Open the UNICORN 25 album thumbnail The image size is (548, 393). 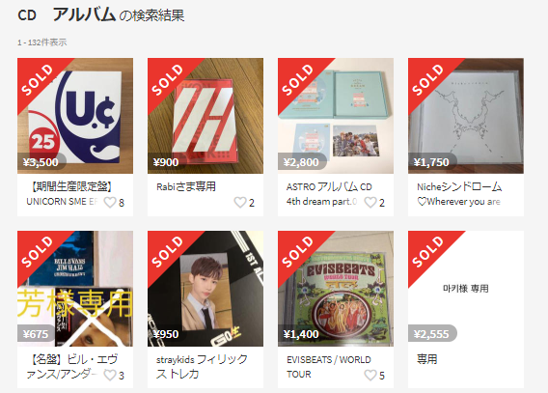coord(75,116)
